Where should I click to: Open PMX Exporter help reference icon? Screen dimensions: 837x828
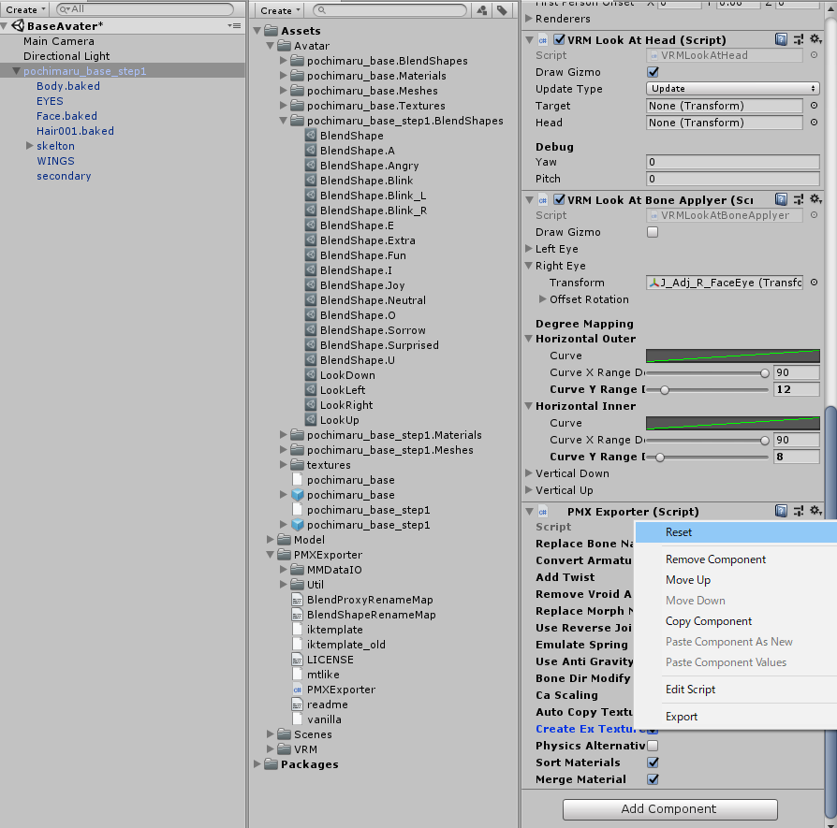(781, 511)
